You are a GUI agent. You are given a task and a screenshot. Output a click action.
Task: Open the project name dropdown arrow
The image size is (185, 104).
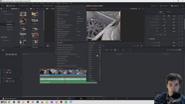[x=104, y=6]
